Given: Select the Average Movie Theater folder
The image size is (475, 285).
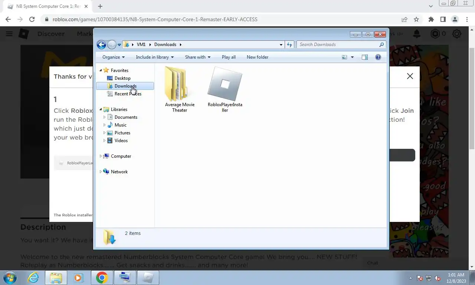Looking at the screenshot, I should [180, 89].
